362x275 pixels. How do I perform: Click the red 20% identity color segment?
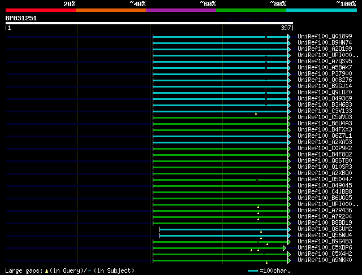[40, 10]
